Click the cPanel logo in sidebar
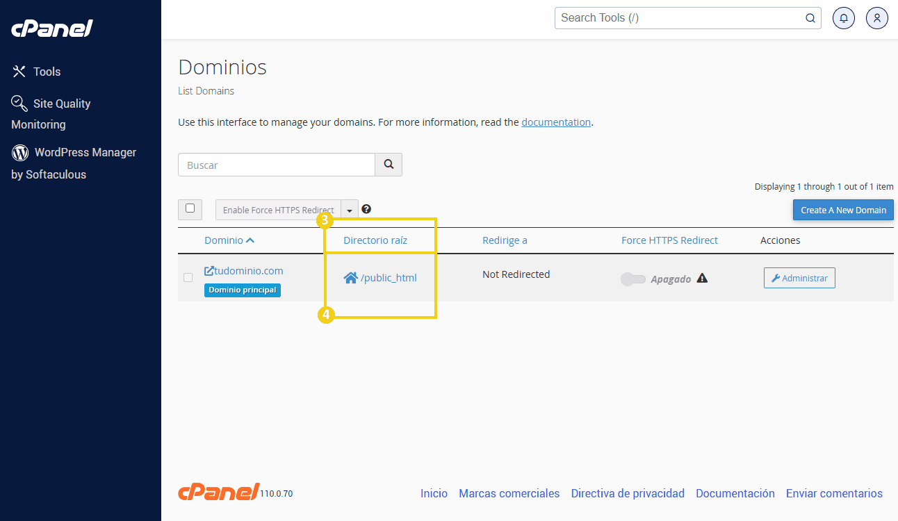The width and height of the screenshot is (898, 521). coord(52,28)
